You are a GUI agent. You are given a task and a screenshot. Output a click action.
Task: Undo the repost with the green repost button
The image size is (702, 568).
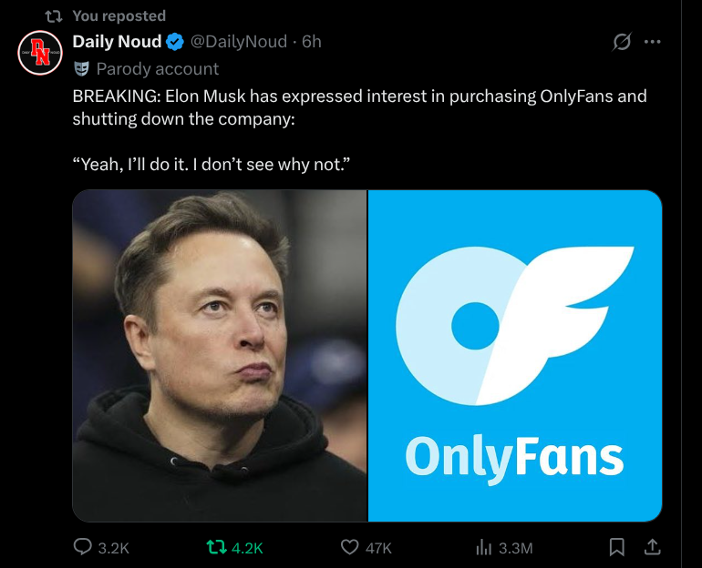[216, 547]
